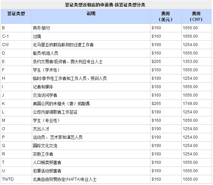Image resolution: width=213 pixels, height=185 pixels.
Task: Click the 1353.00 CNY fee cell
Action: click(196, 62)
